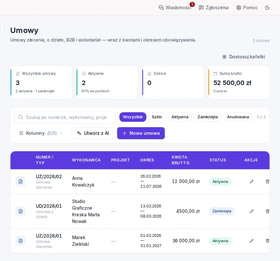Click the Zamknięta status badge in table
Image resolution: width=280 pixels, height=261 pixels.
click(222, 211)
